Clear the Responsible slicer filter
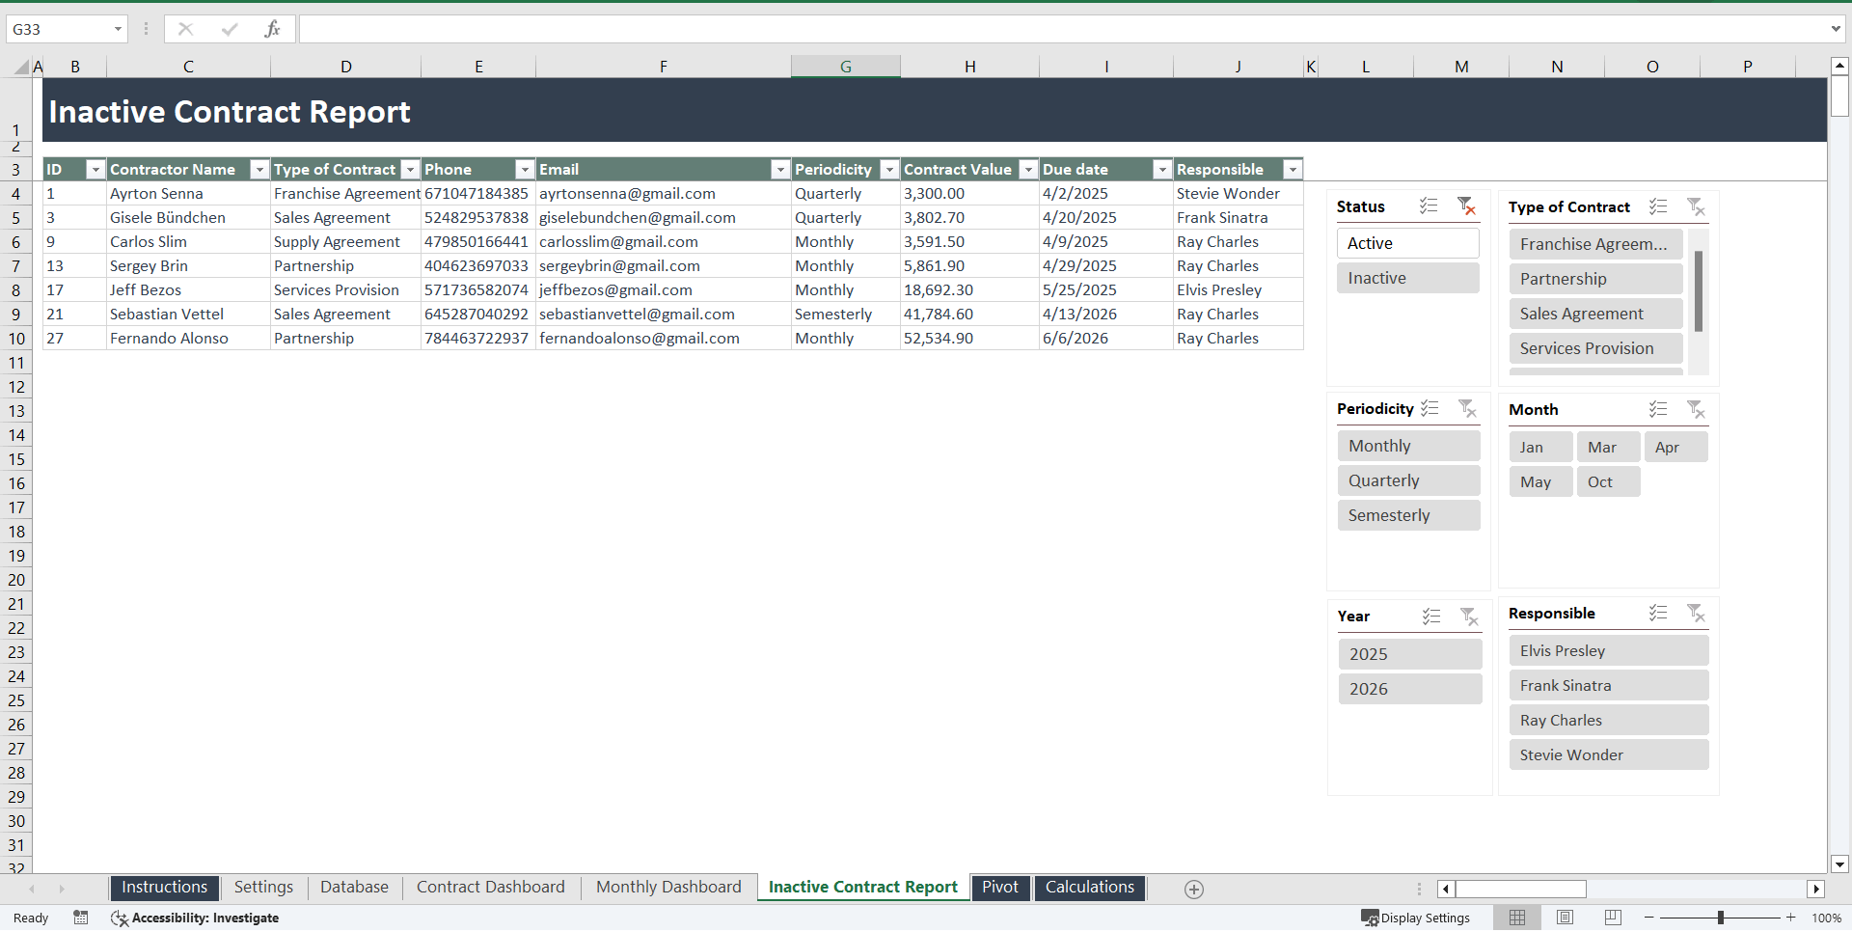The width and height of the screenshot is (1852, 932). coord(1696,613)
